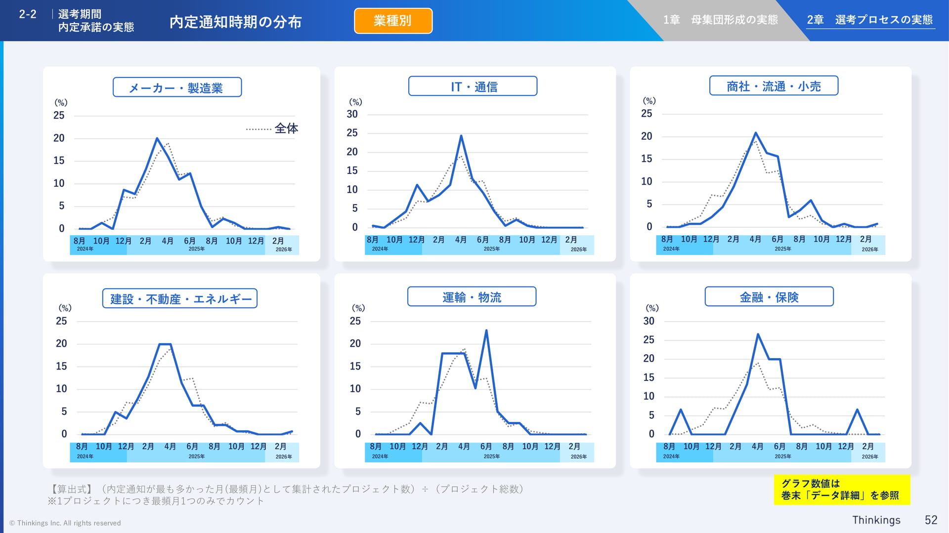Screen dimensions: 949x533
Task: Click the 商社・流通・小売 chart title
Action: click(774, 86)
